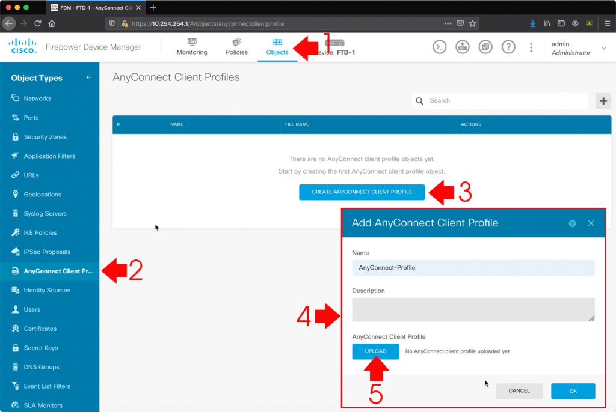Viewport: 616px width, 412px height.
Task: Click CANCEL in the dialog
Action: tap(519, 391)
